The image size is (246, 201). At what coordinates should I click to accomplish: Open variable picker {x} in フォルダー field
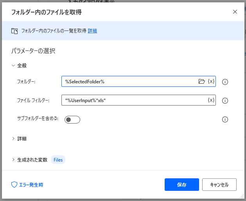click(x=211, y=81)
